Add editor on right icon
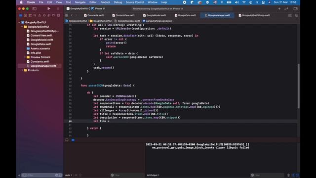This screenshot has width=316, height=178. click(x=297, y=15)
